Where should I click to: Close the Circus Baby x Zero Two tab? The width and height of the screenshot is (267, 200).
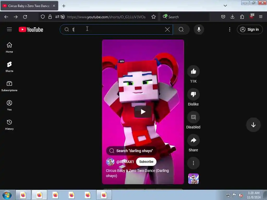point(54,6)
